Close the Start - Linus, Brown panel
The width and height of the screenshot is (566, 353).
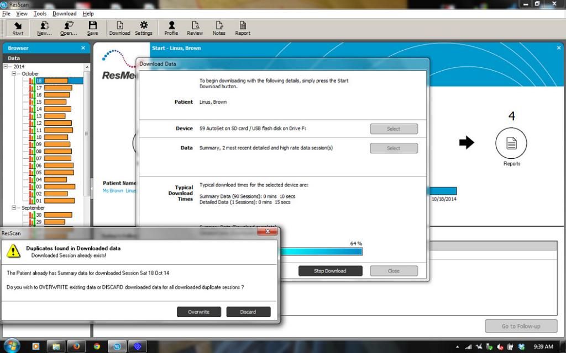click(x=559, y=47)
